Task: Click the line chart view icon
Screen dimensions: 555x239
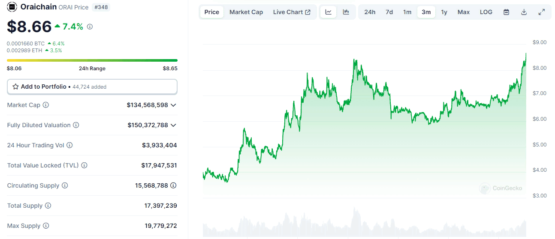Action: (329, 12)
